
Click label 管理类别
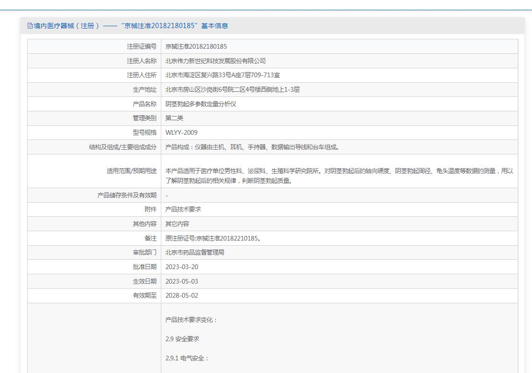144,118
